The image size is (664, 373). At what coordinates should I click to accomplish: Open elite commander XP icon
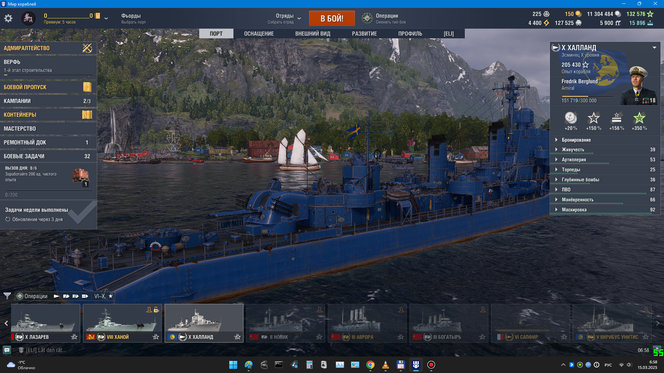tap(650, 23)
